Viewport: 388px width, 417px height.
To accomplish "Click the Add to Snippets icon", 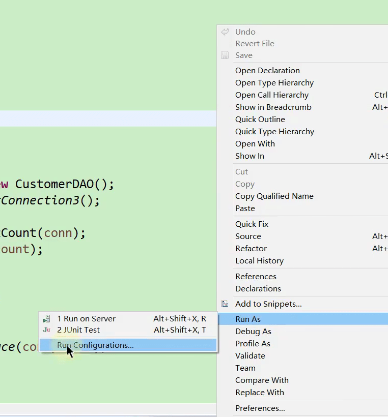I will (225, 304).
